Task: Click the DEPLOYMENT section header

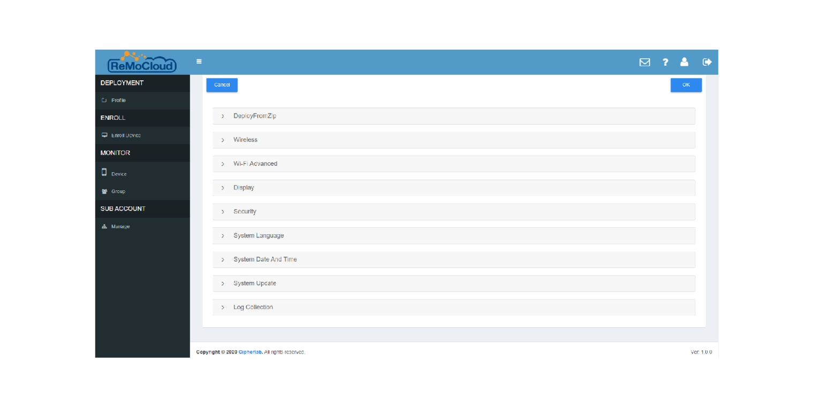Action: (122, 83)
